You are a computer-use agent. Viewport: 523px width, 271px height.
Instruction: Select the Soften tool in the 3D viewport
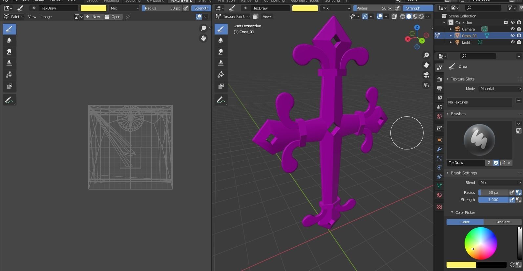click(221, 40)
